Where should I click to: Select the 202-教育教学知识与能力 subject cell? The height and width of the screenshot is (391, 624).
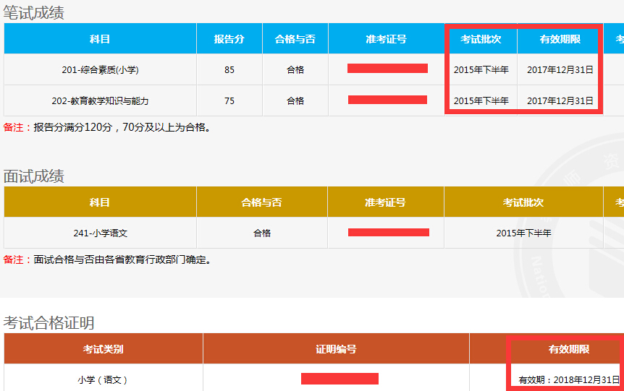tap(100, 101)
